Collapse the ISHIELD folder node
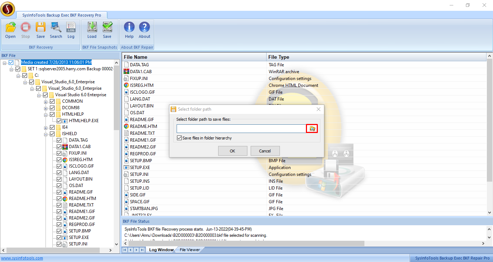Image resolution: width=493 pixels, height=262 pixels. [46, 134]
